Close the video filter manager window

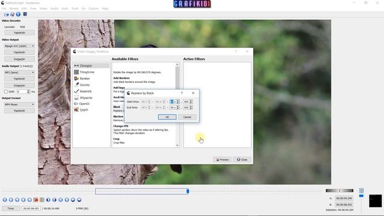(x=247, y=52)
